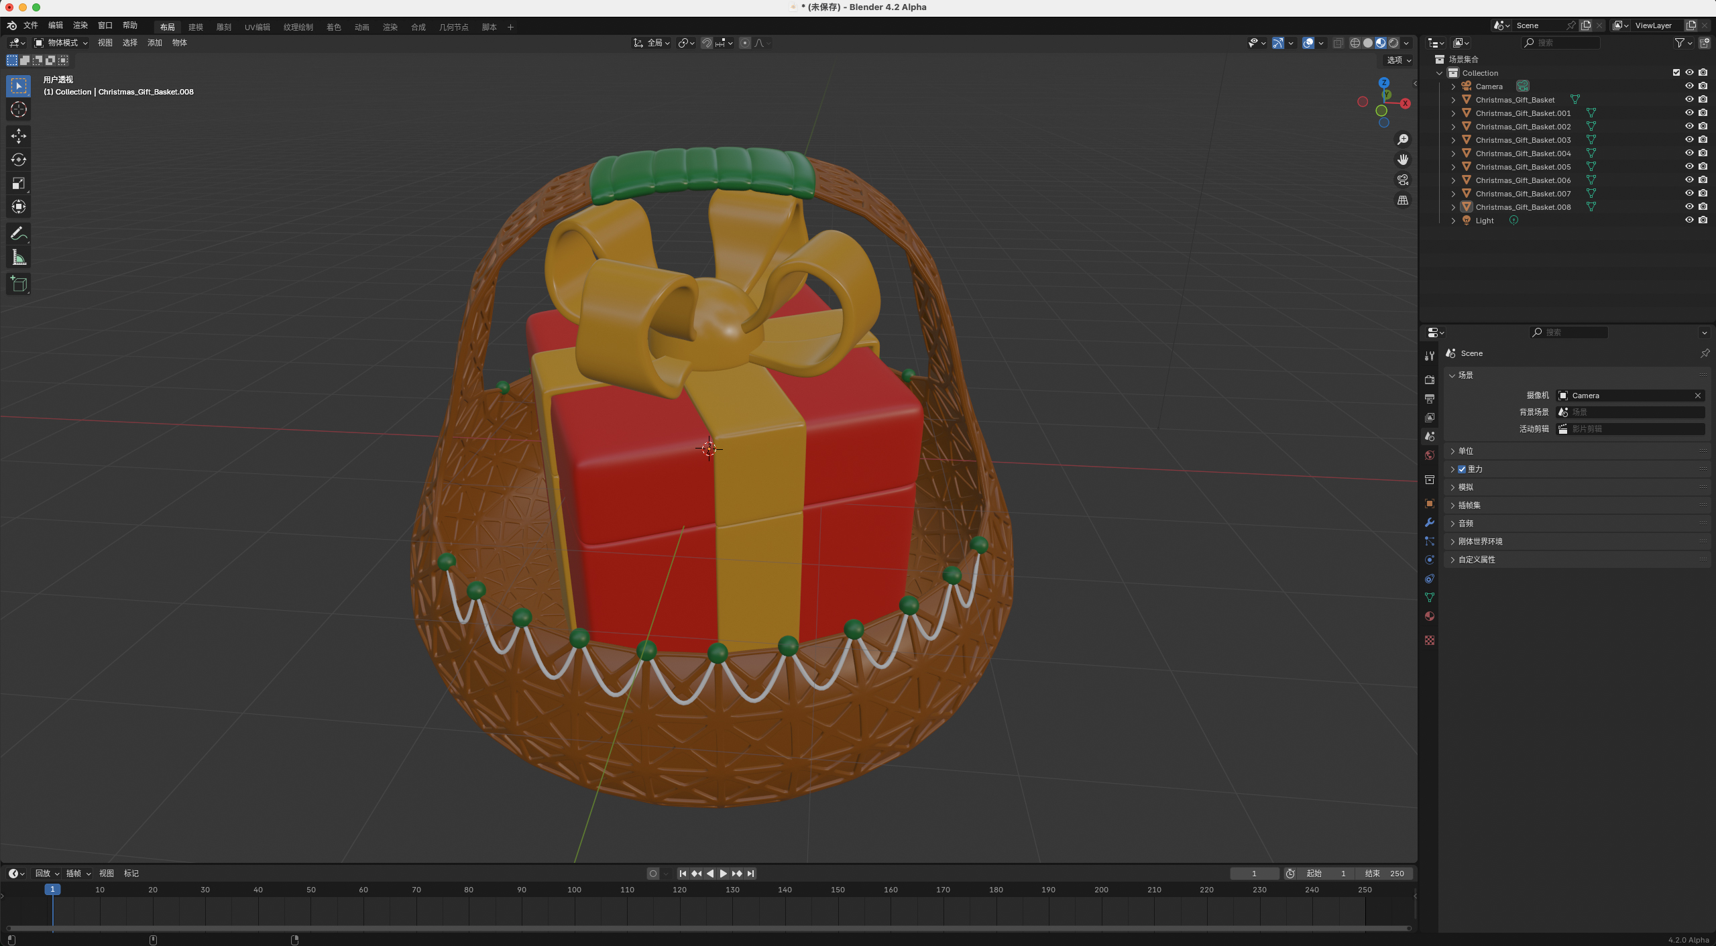Play the animation forward

[x=723, y=874]
